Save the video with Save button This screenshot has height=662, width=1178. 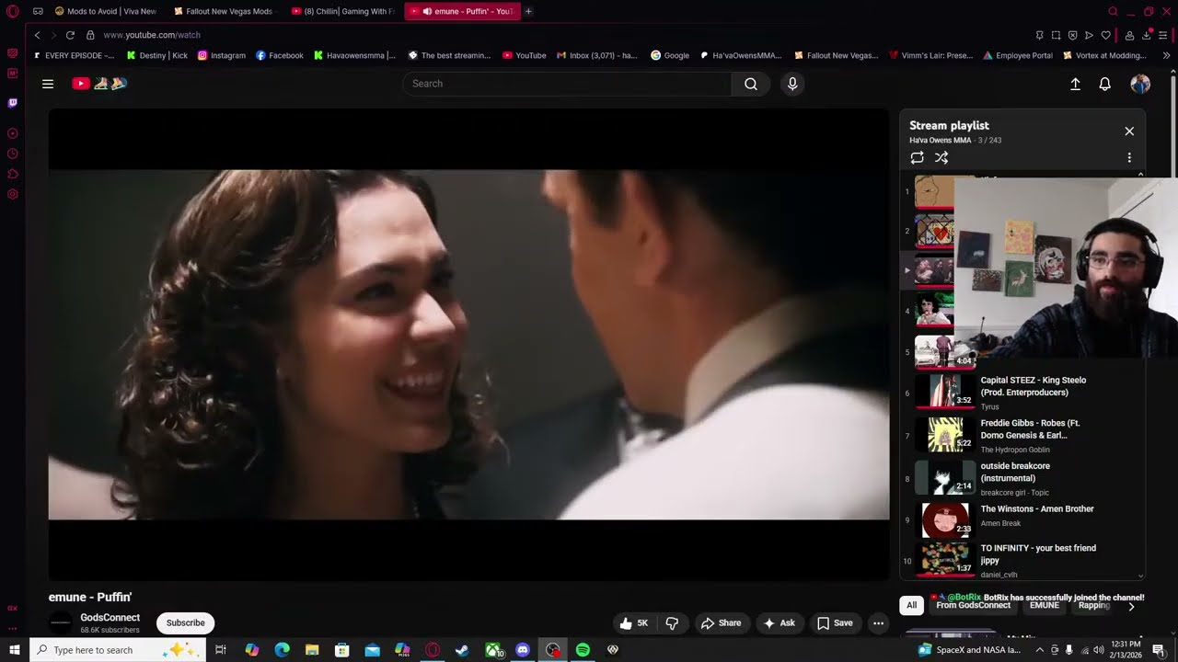pos(835,623)
